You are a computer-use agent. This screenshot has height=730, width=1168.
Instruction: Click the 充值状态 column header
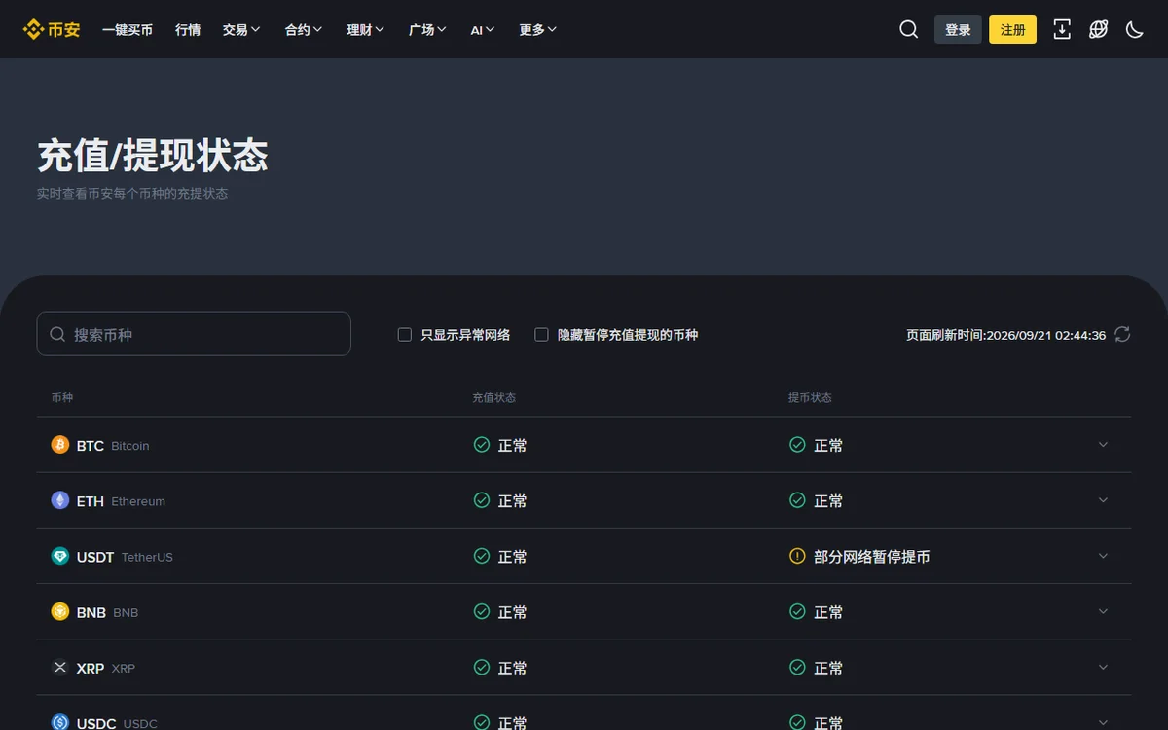[494, 397]
